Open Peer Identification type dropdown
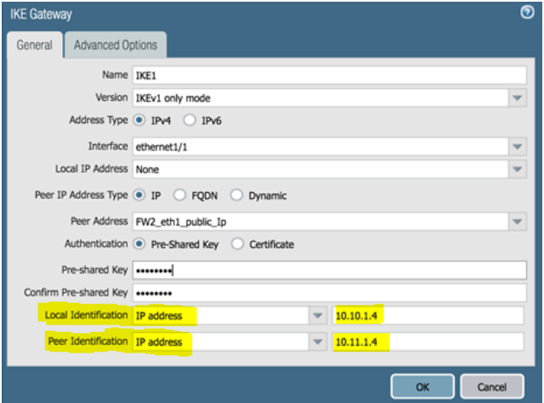This screenshot has width=544, height=403. (x=316, y=342)
